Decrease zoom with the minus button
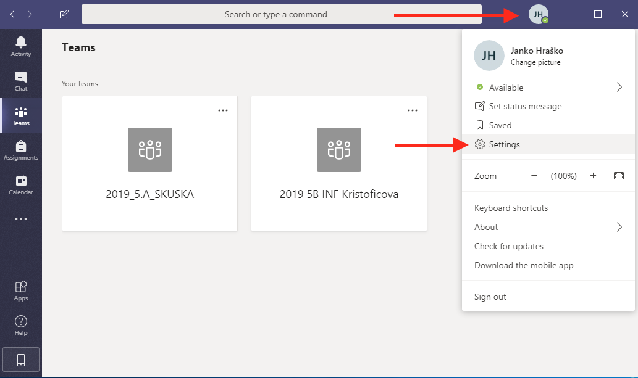Viewport: 638px width, 378px height. (534, 176)
